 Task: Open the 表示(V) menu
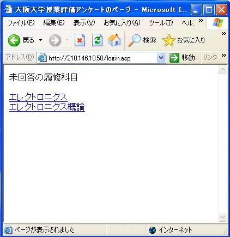coord(84,23)
